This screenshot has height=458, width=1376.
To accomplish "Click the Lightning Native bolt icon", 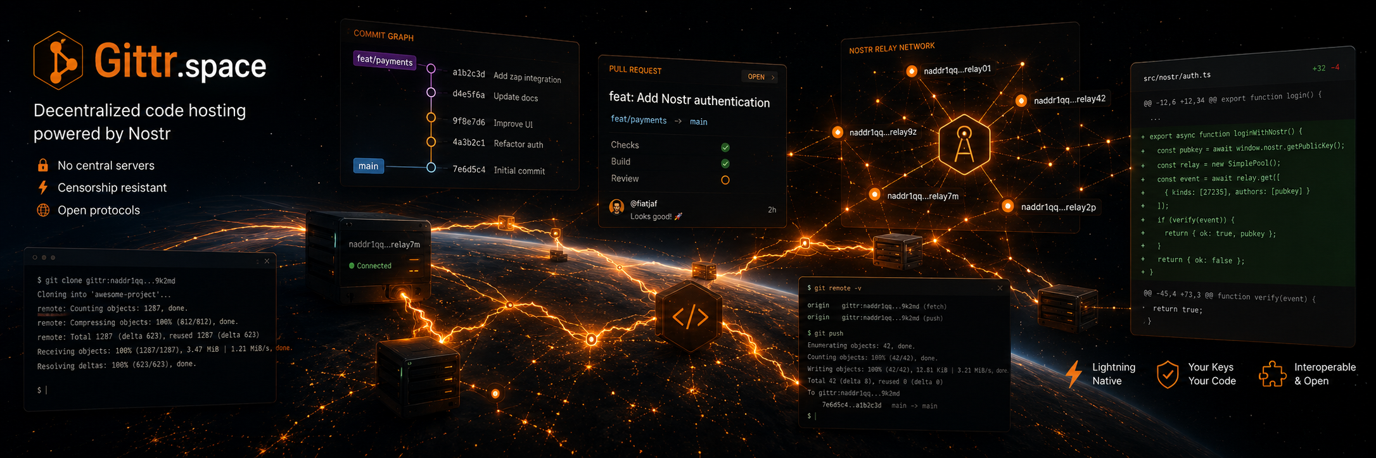I will pos(1073,374).
